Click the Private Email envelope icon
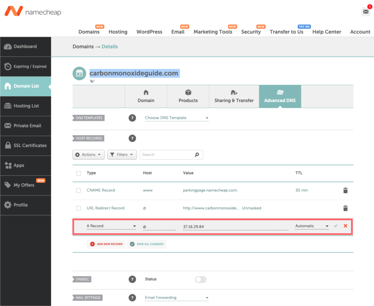Screen dimensions: 374x306 point(8,126)
